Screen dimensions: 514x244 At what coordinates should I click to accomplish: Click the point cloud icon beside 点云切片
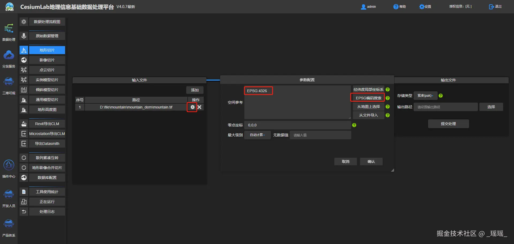point(24,70)
